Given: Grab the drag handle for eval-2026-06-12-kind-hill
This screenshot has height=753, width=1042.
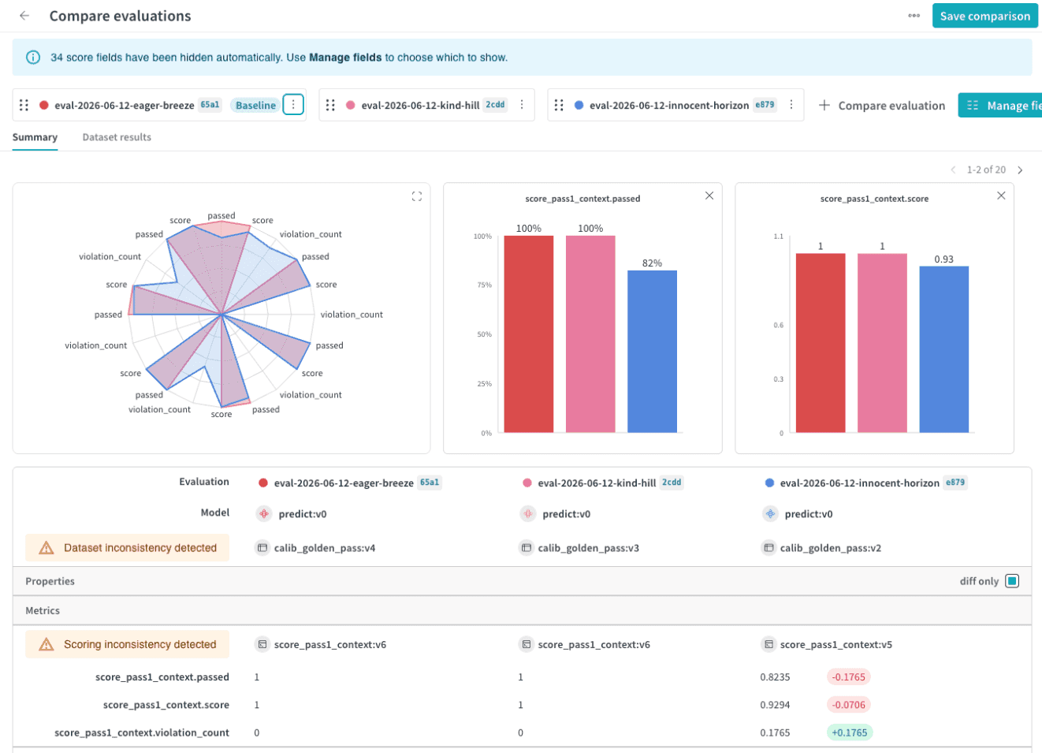Looking at the screenshot, I should coord(330,105).
